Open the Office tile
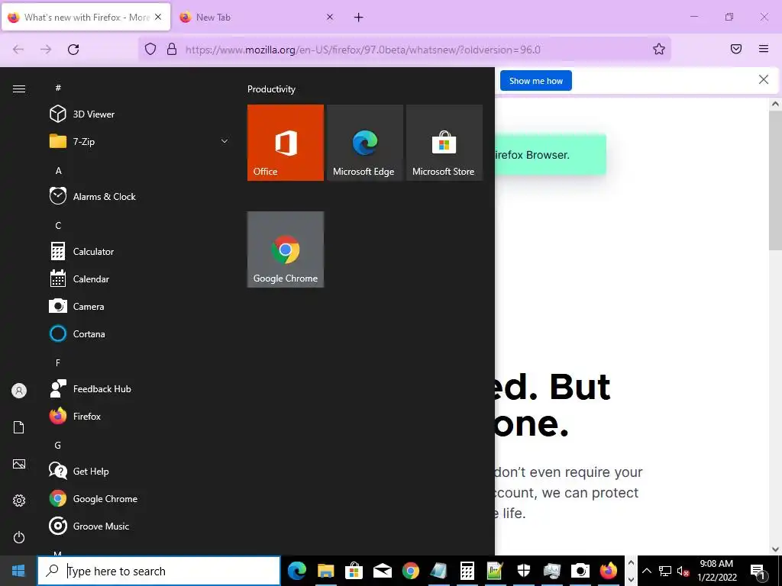Image resolution: width=782 pixels, height=586 pixels. click(286, 143)
